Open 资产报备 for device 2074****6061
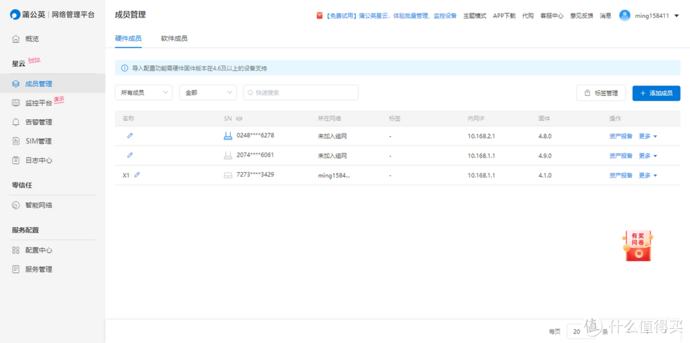 (x=620, y=156)
